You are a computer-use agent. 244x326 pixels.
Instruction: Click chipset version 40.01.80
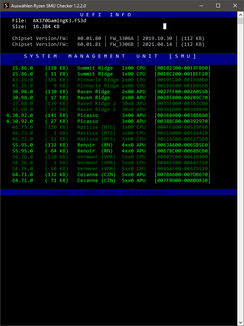click(89, 38)
